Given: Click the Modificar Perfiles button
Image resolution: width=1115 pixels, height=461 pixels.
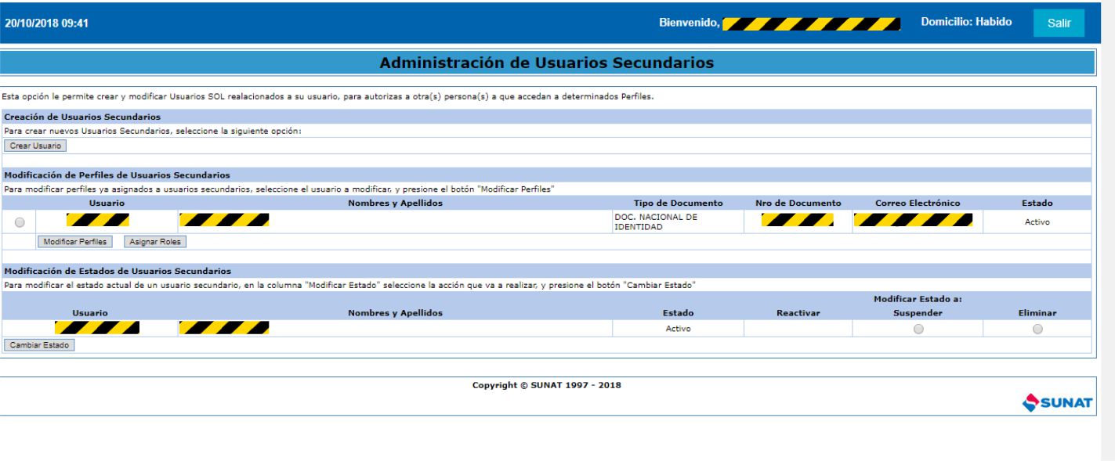Looking at the screenshot, I should pyautogui.click(x=77, y=242).
